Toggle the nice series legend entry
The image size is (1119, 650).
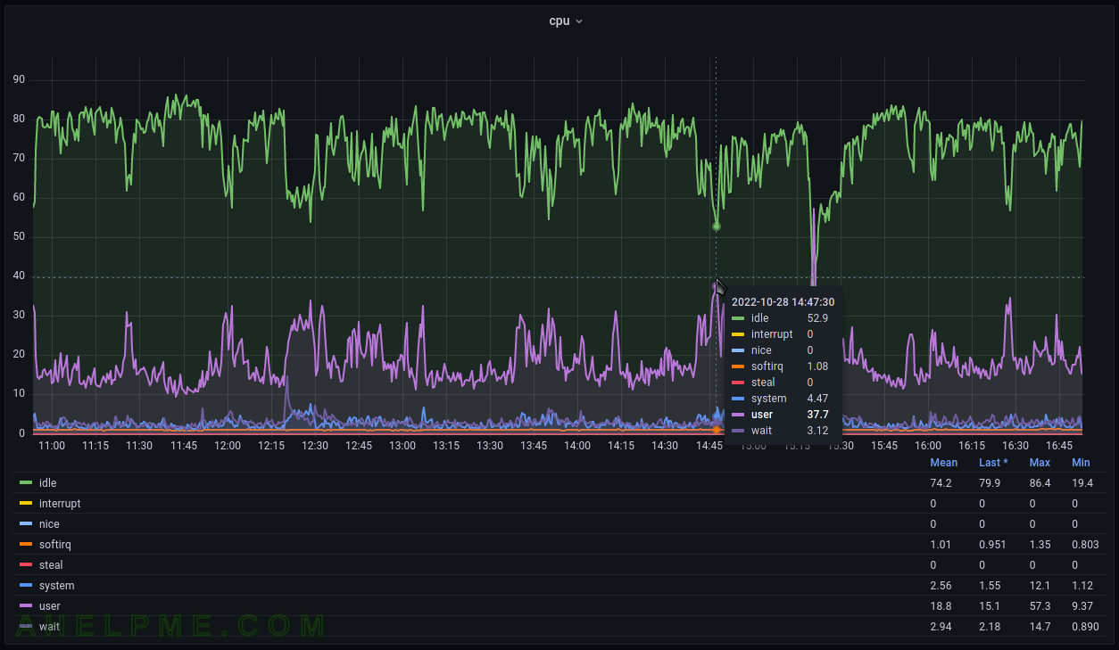click(49, 524)
